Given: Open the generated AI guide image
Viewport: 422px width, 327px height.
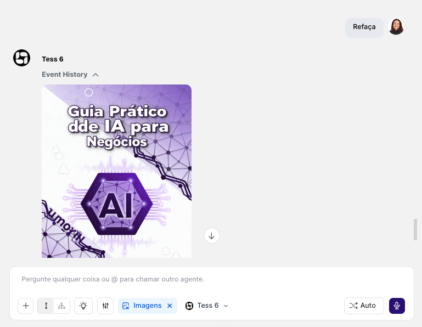Looking at the screenshot, I should pos(116,171).
